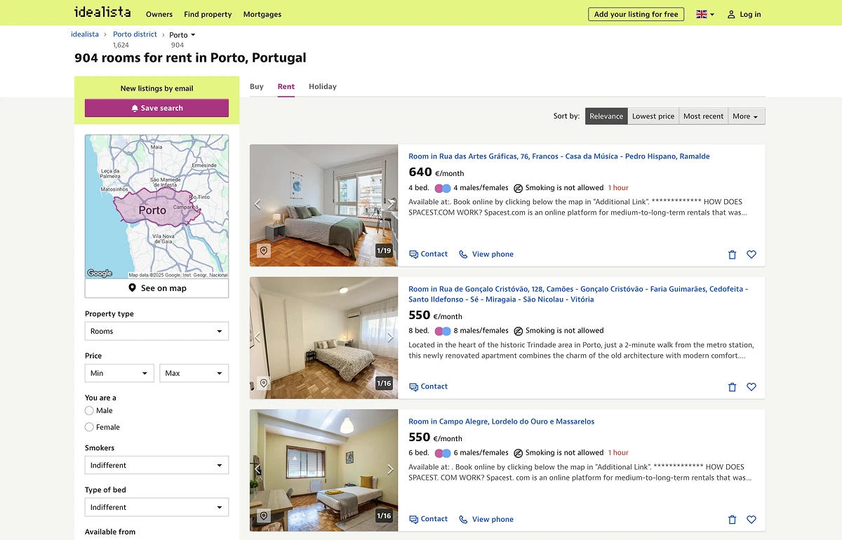This screenshot has height=540, width=842.
Task: Expand the More sort options dropdown
Action: 747,116
